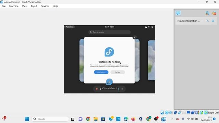Image resolution: width=219 pixels, height=123 pixels.
Task: Select the right-side workspace thumbnail
Action: [151, 60]
